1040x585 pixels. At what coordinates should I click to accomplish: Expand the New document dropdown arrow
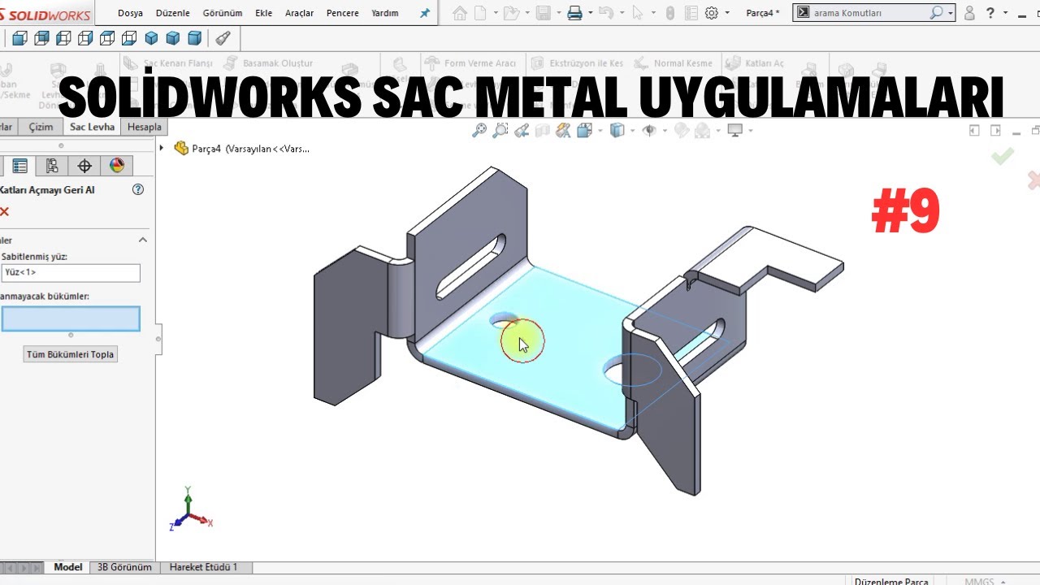tap(495, 14)
